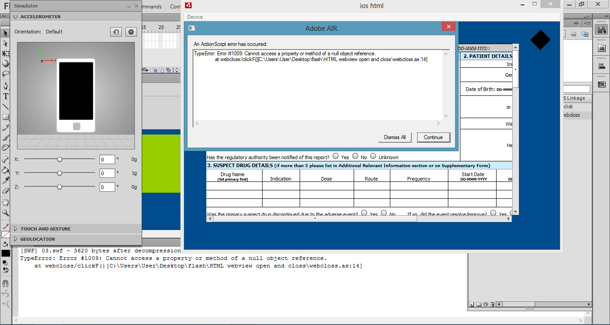This screenshot has width=610, height=325.
Task: Select Yes for event resolve/improve
Action: [x=493, y=213]
